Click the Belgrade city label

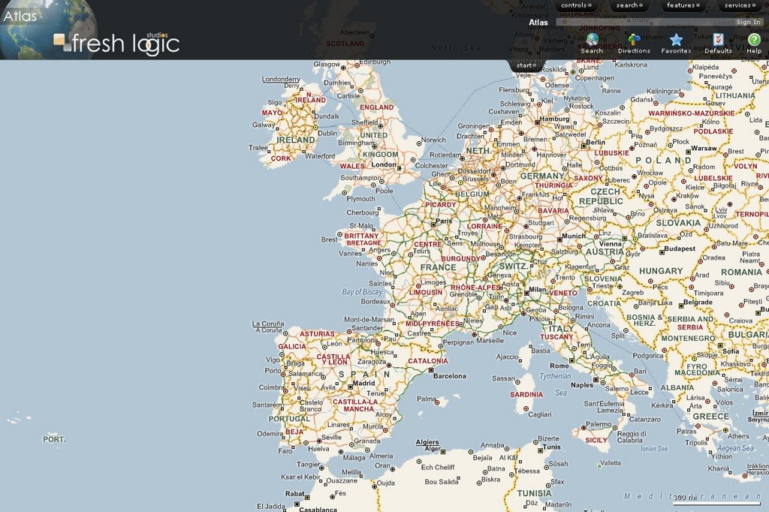[x=698, y=302]
